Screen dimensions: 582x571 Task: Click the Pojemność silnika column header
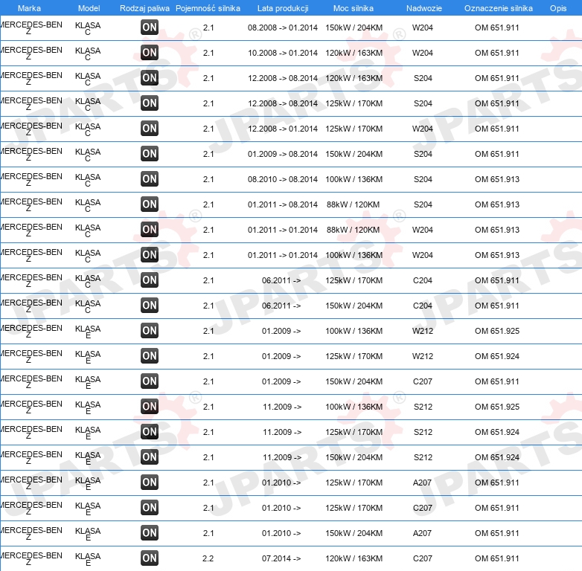tap(208, 8)
